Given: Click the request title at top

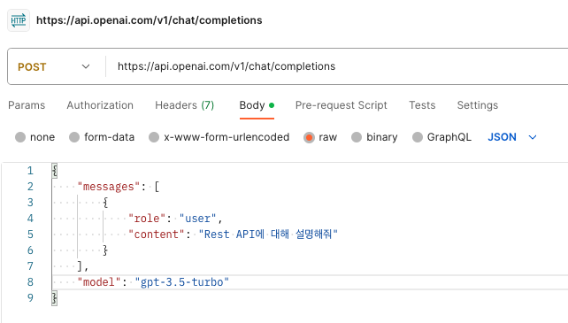Looking at the screenshot, I should point(150,20).
